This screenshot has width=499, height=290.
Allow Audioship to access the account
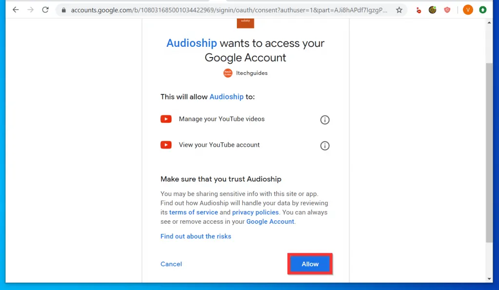click(x=310, y=264)
